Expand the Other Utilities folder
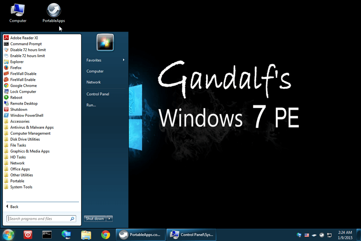The image size is (361, 241). pyautogui.click(x=18, y=175)
